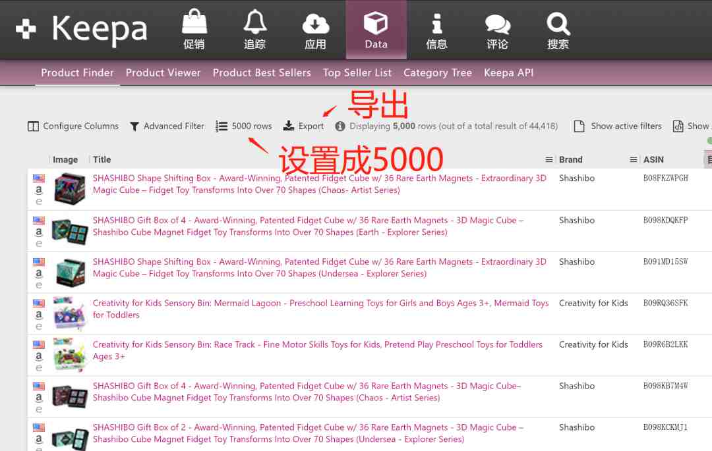Click Amazon 'a' icon in B098KCKMJ1 row
Screen dimensions: 712x451
coord(39,438)
